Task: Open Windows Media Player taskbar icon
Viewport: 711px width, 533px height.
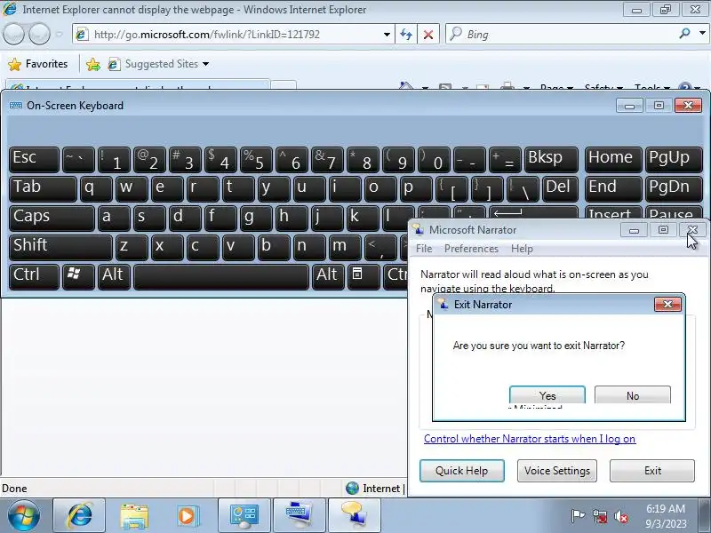Action: (x=187, y=516)
